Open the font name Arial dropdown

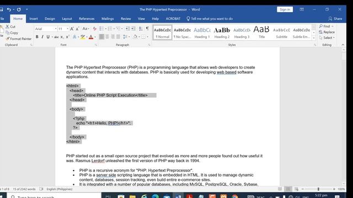pos(56,29)
